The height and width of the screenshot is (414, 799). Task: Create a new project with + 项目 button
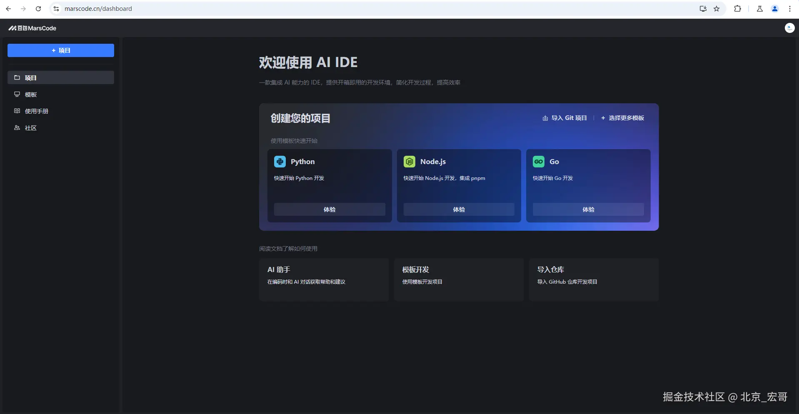[x=61, y=50]
